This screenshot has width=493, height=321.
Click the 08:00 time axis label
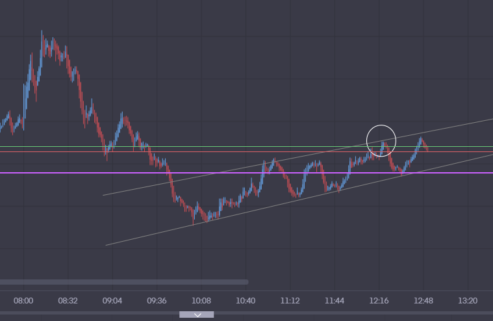23,301
